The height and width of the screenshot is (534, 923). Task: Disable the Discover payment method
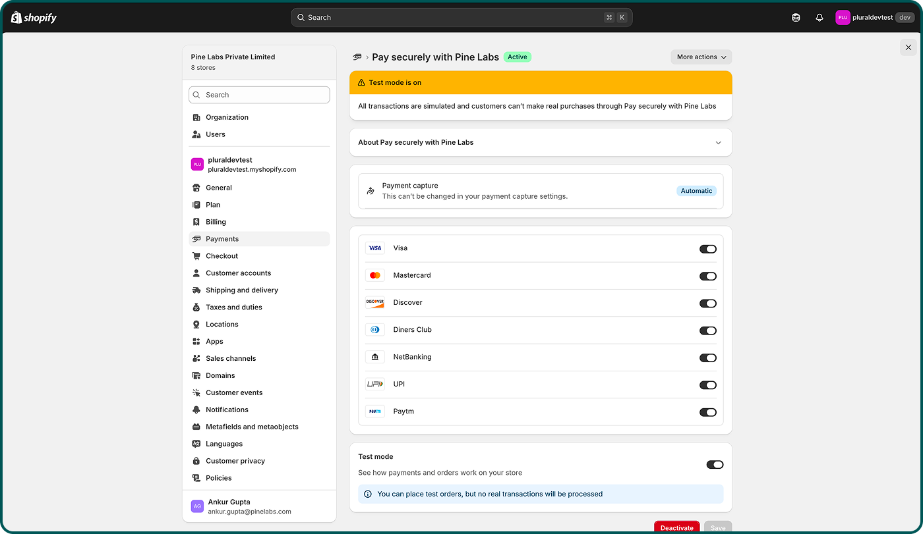click(707, 304)
